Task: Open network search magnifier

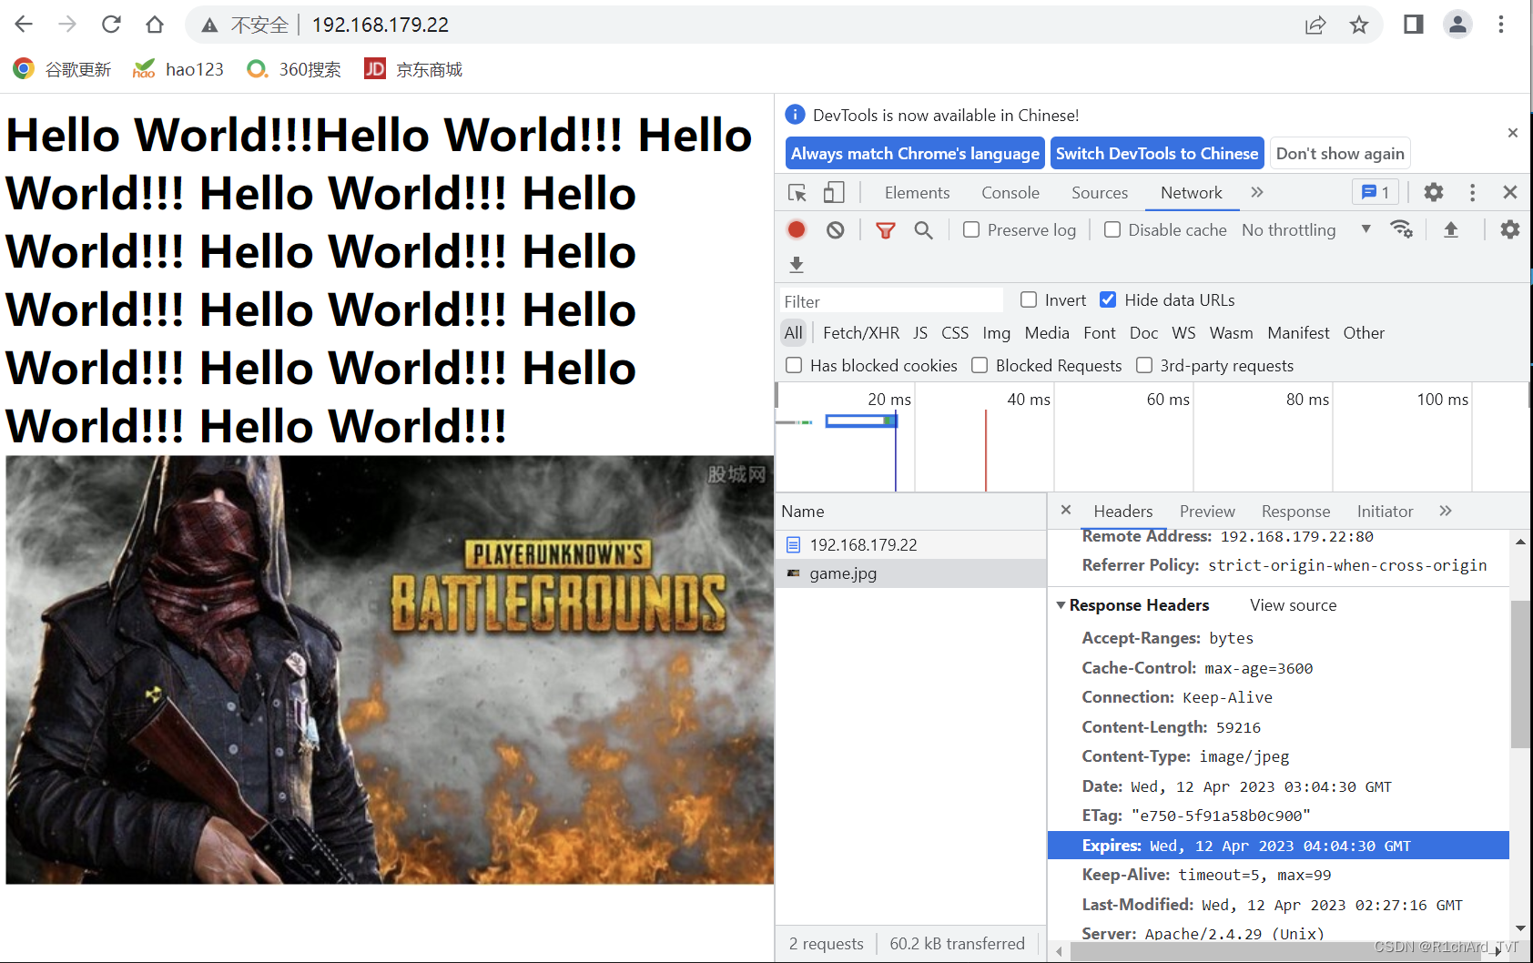Action: pyautogui.click(x=923, y=230)
